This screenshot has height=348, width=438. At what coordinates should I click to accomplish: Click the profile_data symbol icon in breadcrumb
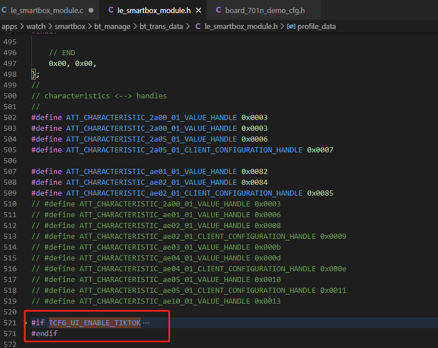point(291,27)
